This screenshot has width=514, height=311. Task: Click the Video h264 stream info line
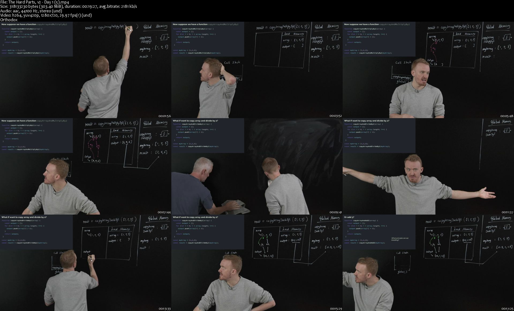46,15
